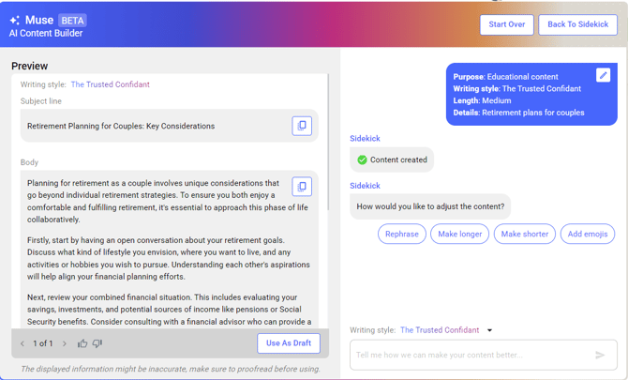
Task: Click the Muse sparkle logo
Action: click(15, 20)
